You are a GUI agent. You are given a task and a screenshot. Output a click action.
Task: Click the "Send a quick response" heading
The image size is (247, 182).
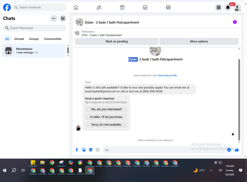click(99, 98)
